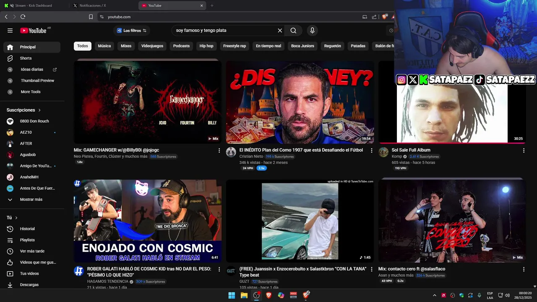Clear the search text with X

(280, 30)
